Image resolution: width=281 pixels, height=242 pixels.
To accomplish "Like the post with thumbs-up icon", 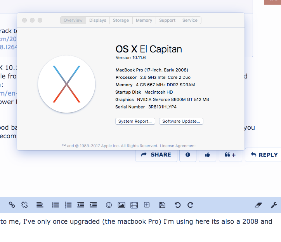I will 207,155.
